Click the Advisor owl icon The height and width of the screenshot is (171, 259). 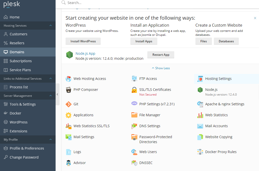click(x=68, y=163)
